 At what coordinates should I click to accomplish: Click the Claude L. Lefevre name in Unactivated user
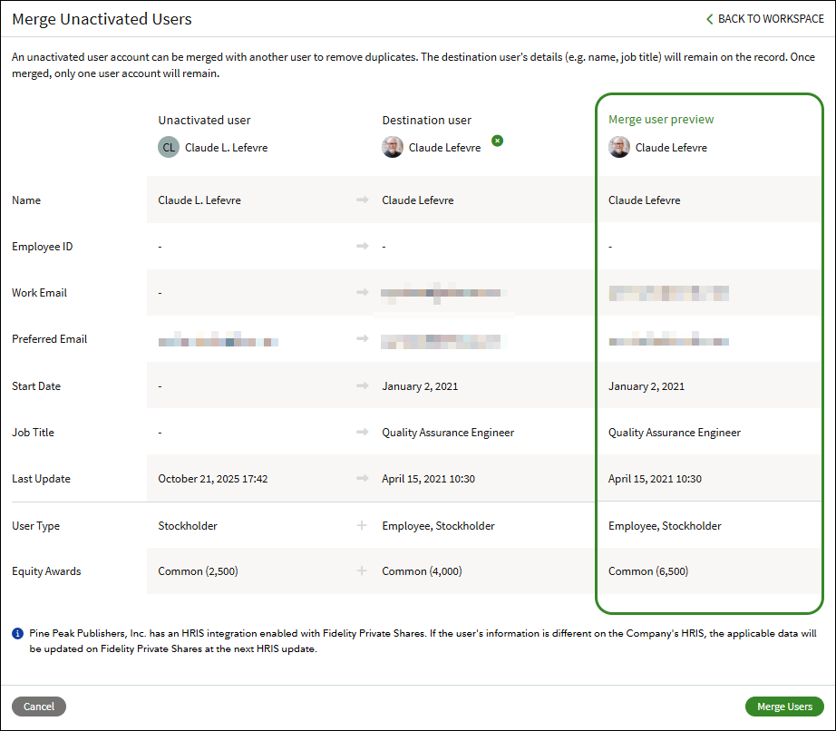point(227,146)
